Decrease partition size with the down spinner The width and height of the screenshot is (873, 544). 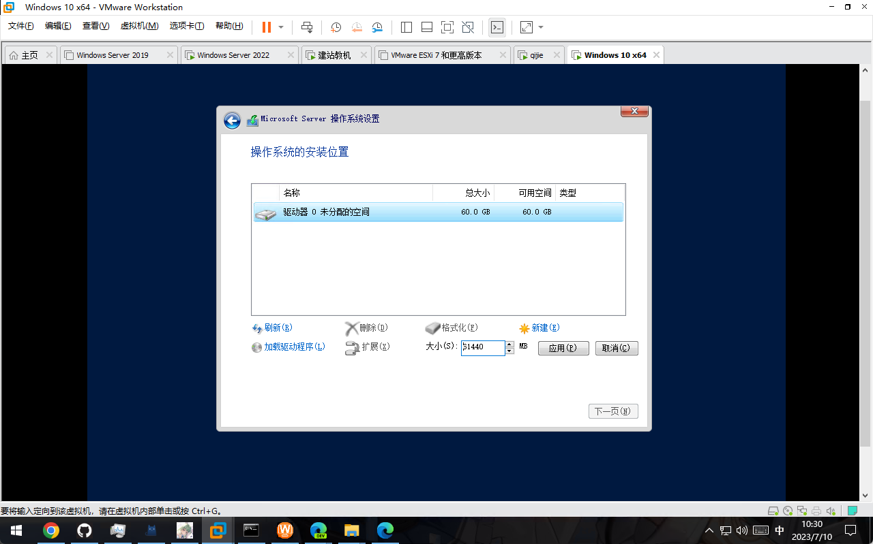click(x=509, y=351)
